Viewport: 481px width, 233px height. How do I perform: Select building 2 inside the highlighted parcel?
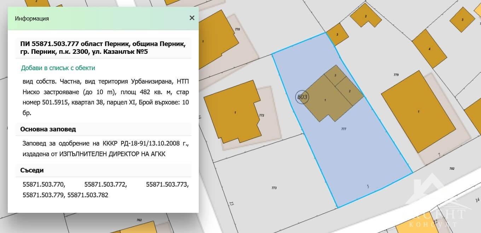point(349,91)
